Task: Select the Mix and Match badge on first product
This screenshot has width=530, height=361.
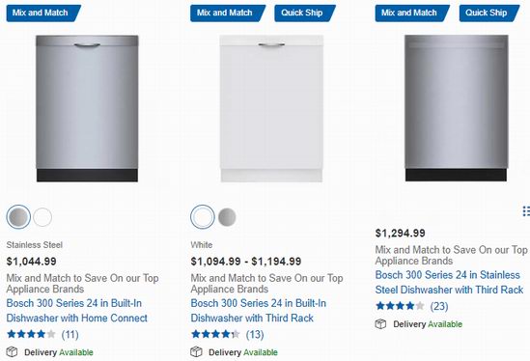Action: tap(43, 14)
